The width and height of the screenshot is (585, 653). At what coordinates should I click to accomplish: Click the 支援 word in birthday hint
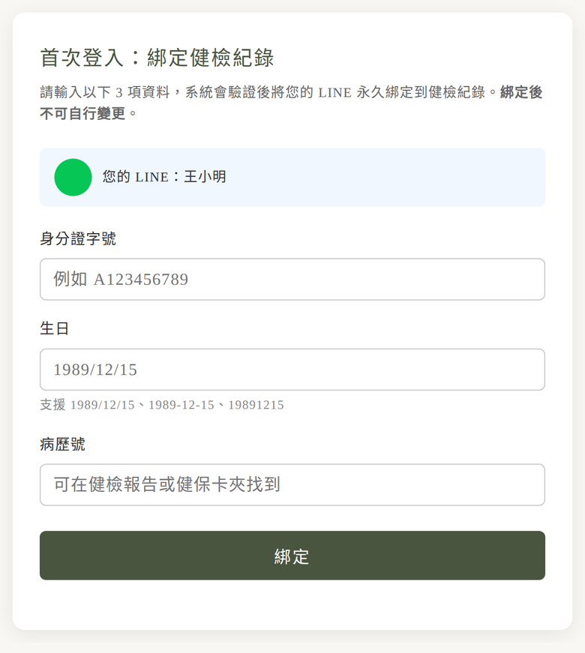52,405
